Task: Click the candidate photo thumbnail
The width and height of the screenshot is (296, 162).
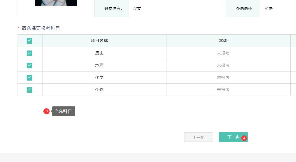Action: tap(56, 3)
